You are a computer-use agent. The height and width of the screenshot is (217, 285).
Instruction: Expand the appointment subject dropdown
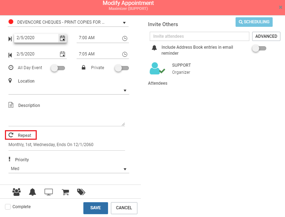click(x=124, y=23)
